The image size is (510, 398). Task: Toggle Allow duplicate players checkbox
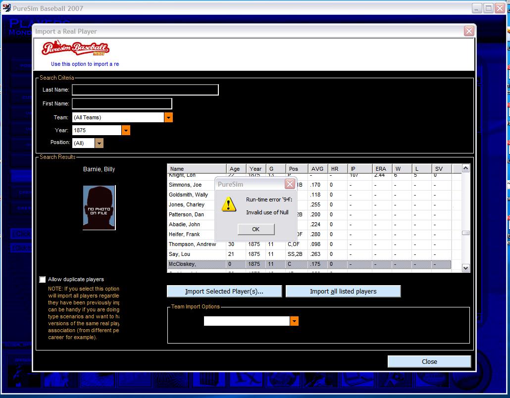click(42, 279)
